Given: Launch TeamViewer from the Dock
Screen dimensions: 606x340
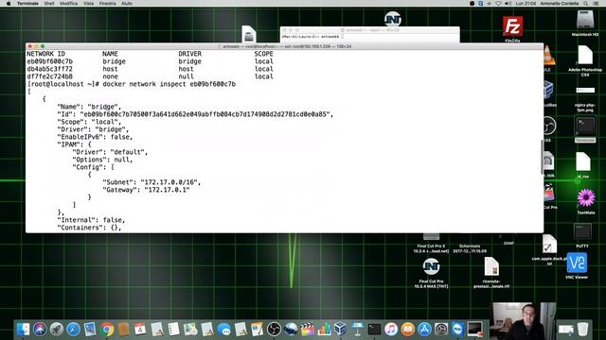Looking at the screenshot, I should click(457, 330).
